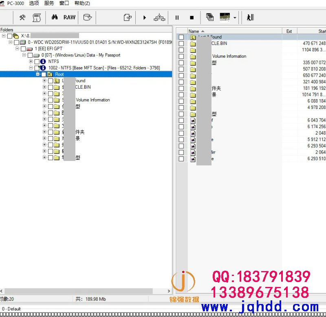Viewport: 326px width, 317px height.
Task: Tick the checkbox beside the Root folder
Action: coord(44,74)
